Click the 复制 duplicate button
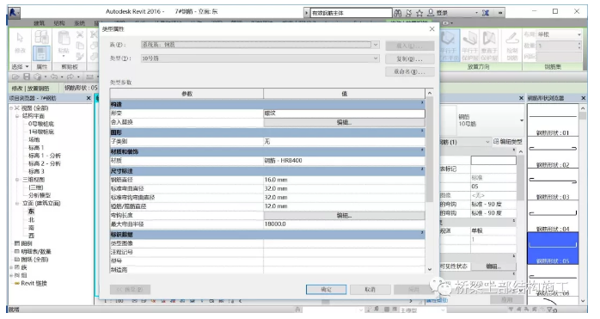Image resolution: width=600 pixels, height=319 pixels. 410,59
